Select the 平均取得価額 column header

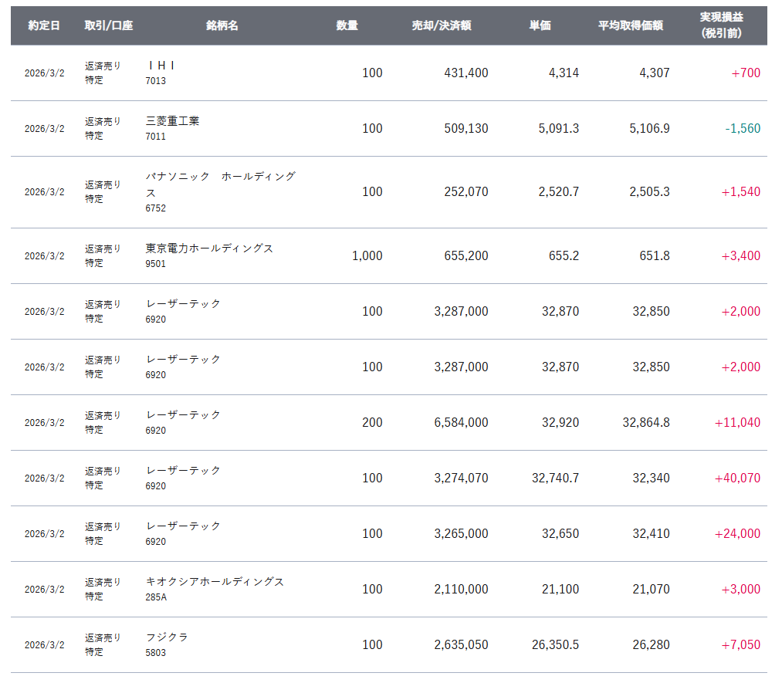coord(631,25)
